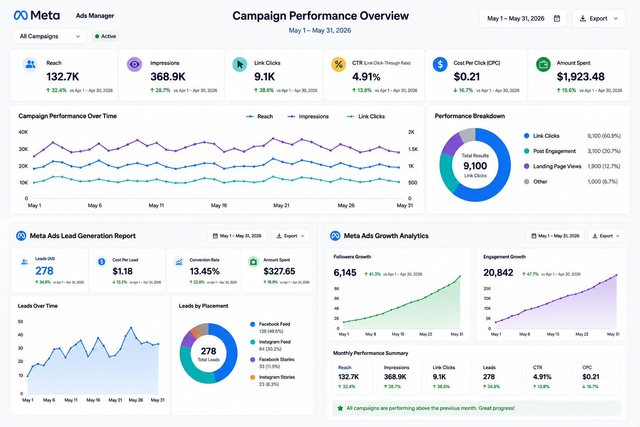This screenshot has width=640, height=427.
Task: Click the Meta icon beside Growth Analytics
Action: 335,236
